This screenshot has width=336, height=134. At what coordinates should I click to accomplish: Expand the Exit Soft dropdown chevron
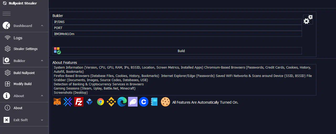(42, 120)
